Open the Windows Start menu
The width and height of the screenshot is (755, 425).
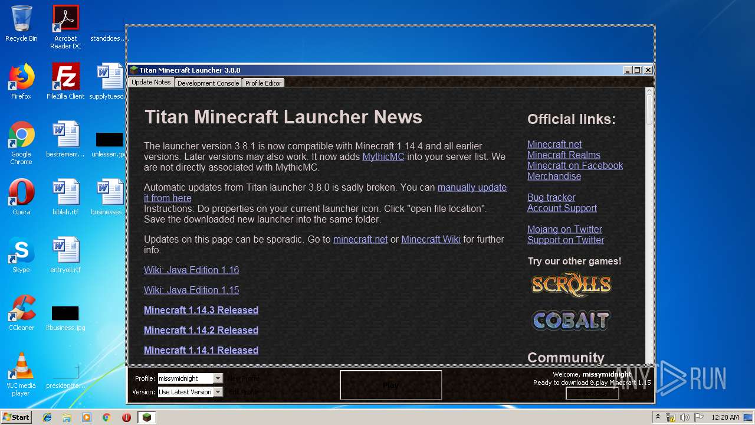(x=16, y=417)
